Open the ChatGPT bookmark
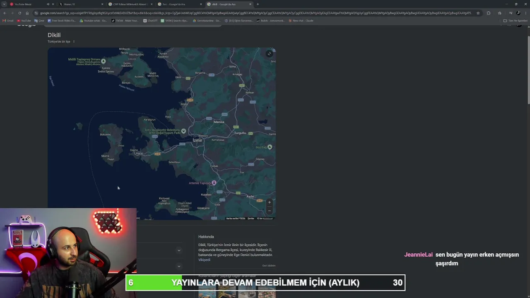Image resolution: width=530 pixels, height=298 pixels. (150, 21)
